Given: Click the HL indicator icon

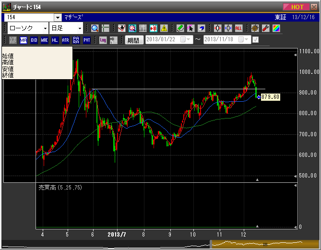Looking at the screenshot, I should click(x=55, y=40).
